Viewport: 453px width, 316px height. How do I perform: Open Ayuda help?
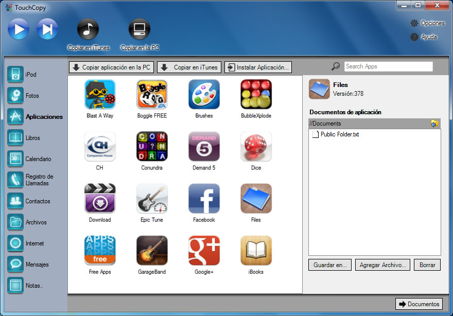coord(424,37)
